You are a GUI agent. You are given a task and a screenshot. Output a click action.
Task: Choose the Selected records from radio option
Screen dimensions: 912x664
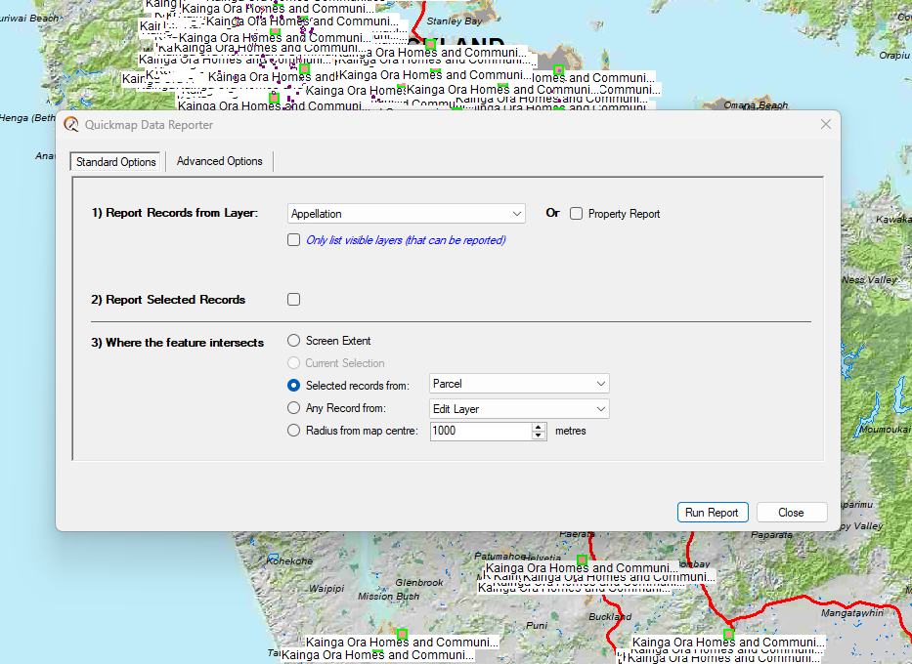[294, 386]
